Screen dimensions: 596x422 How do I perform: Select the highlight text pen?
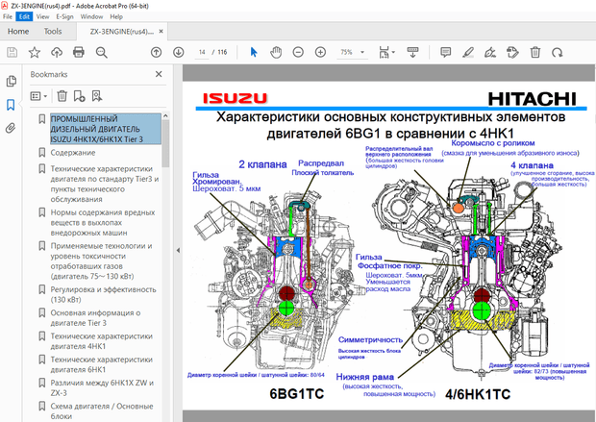[468, 52]
